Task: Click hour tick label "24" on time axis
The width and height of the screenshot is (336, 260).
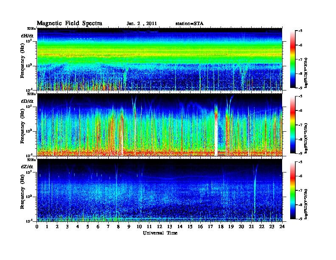Action: 282,226
